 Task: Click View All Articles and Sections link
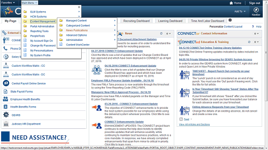(x=194, y=125)
